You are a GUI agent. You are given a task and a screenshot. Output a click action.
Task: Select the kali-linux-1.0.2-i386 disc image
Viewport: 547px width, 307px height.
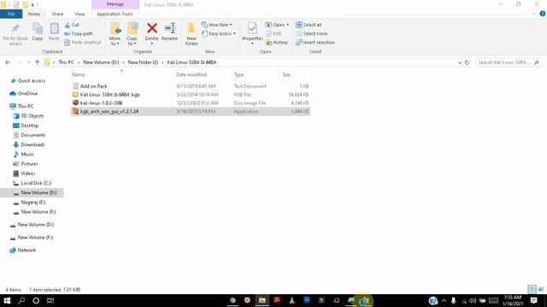point(190,103)
